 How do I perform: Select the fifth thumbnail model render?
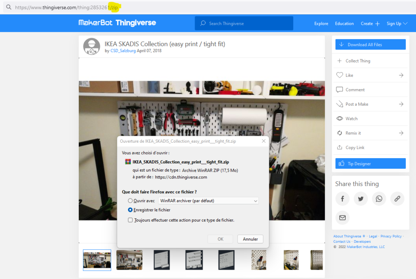point(226,260)
